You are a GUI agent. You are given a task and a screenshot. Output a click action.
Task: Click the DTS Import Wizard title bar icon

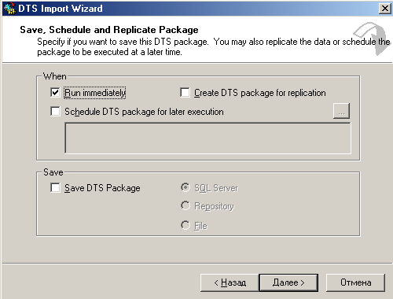tap(10, 9)
